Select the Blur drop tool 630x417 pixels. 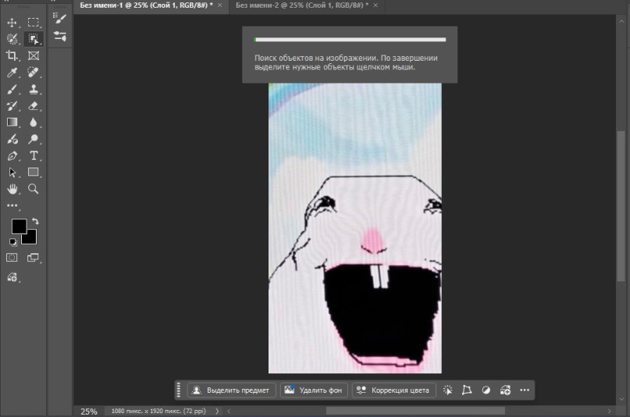tap(34, 122)
